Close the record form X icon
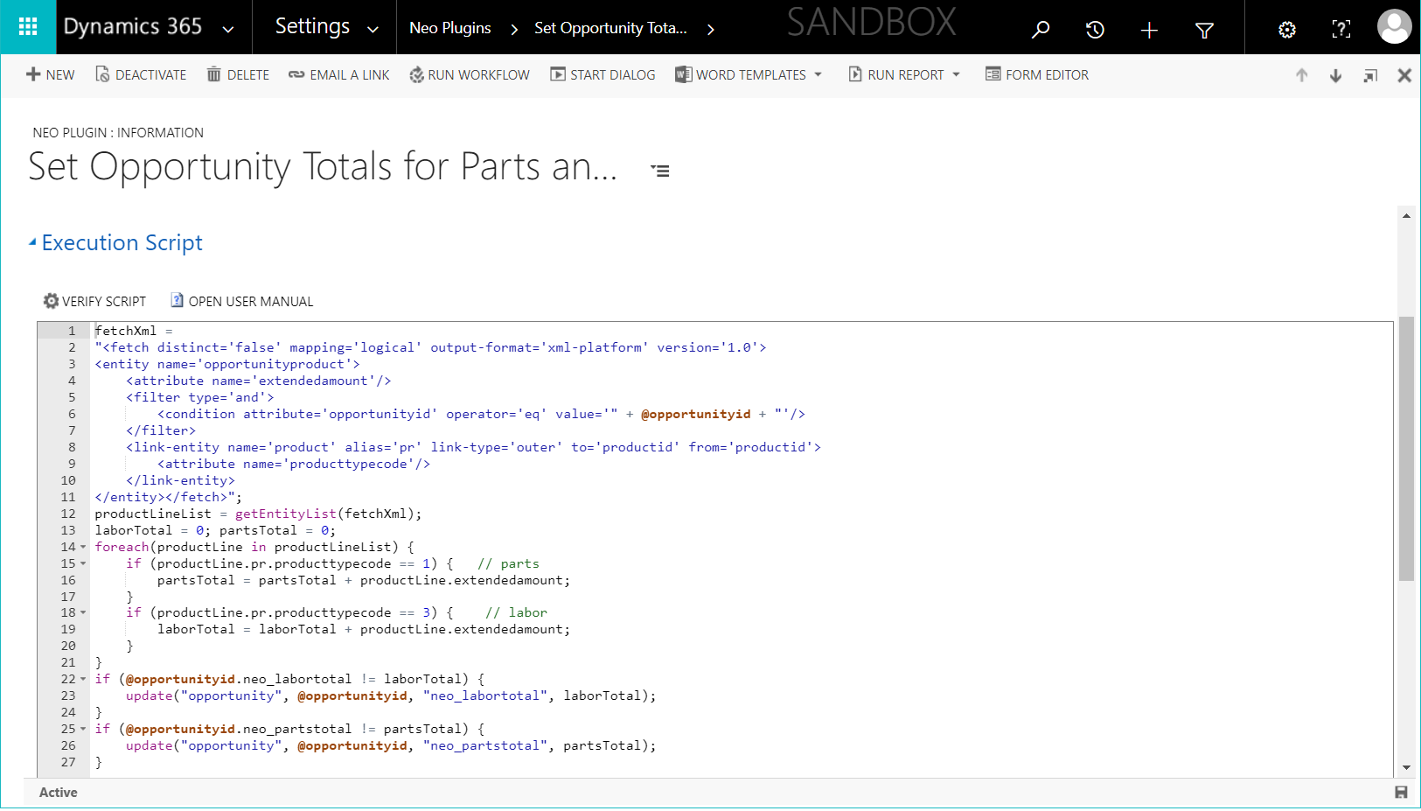 [x=1404, y=75]
